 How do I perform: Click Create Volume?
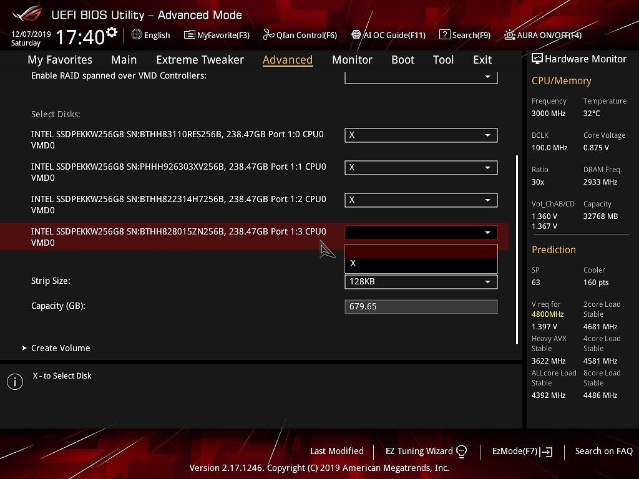tap(61, 348)
